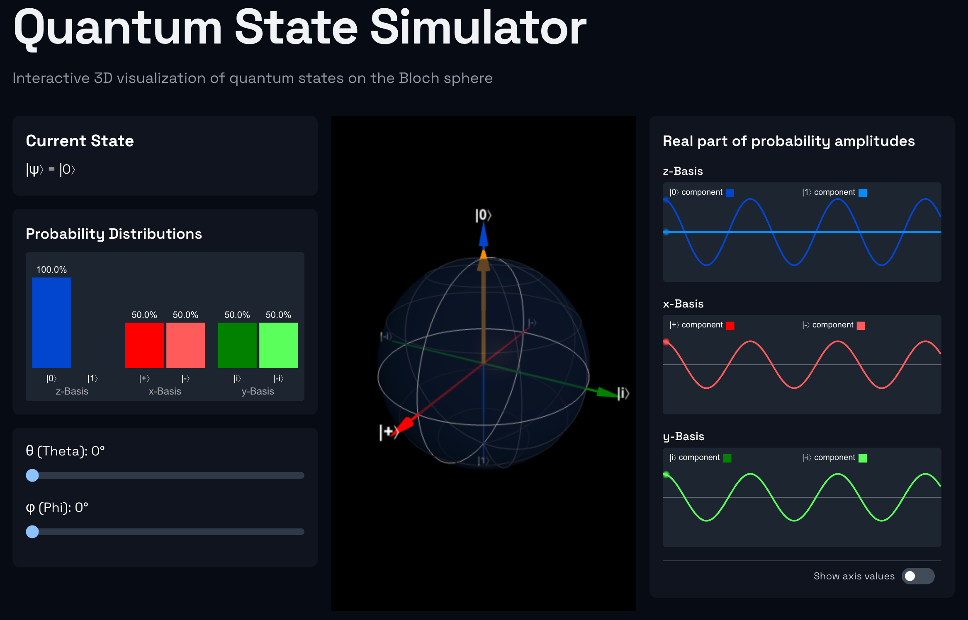Click the Theta slider handle

(x=32, y=475)
